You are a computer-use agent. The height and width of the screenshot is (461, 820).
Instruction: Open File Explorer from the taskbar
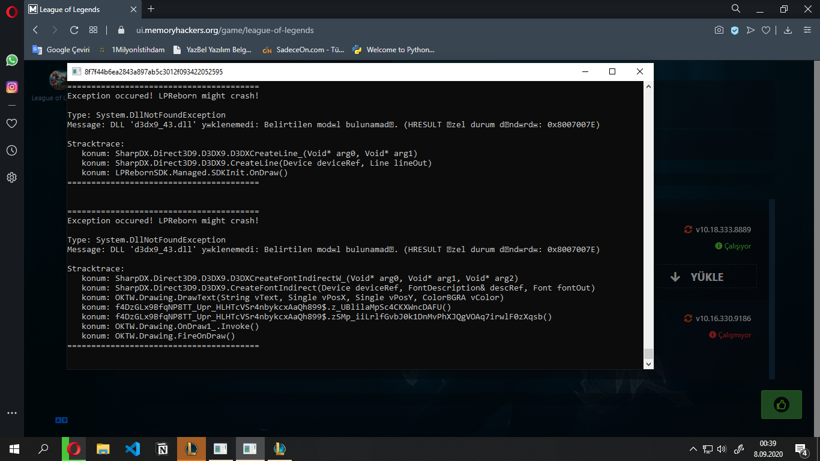(103, 449)
